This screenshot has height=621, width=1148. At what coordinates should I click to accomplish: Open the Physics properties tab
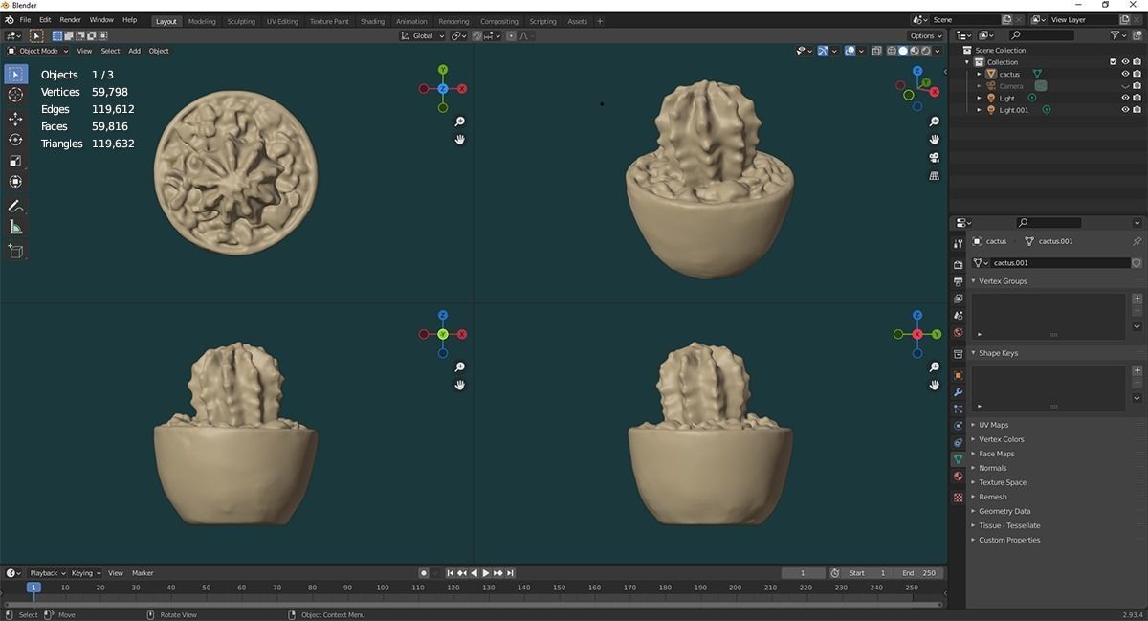pyautogui.click(x=958, y=425)
